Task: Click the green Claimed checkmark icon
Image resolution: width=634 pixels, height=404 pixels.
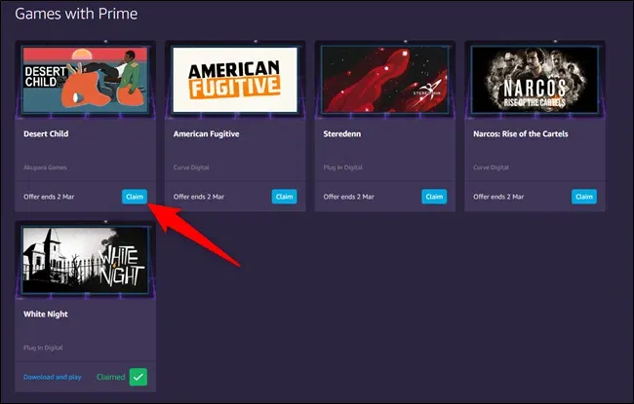Action: click(x=139, y=377)
